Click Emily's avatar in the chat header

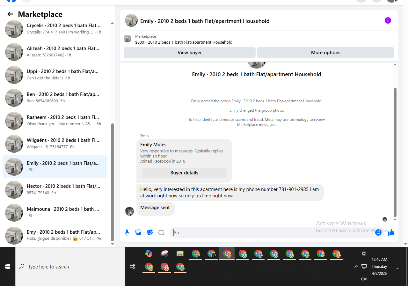(131, 20)
